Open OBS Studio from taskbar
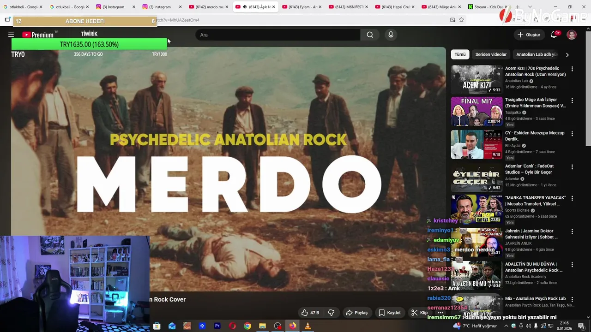591x332 pixels. click(277, 326)
